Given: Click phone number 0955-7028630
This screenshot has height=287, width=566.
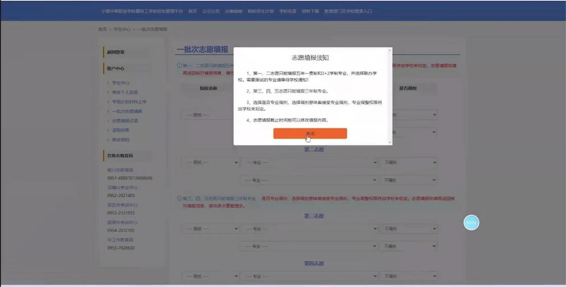Looking at the screenshot, I should [121, 248].
